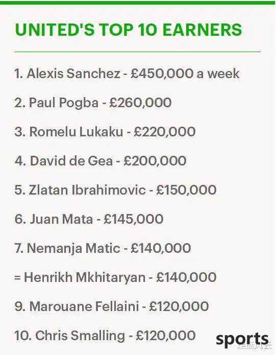Click the sports logo at bottom right

(242, 340)
